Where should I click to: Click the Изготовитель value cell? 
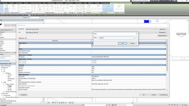129,84
